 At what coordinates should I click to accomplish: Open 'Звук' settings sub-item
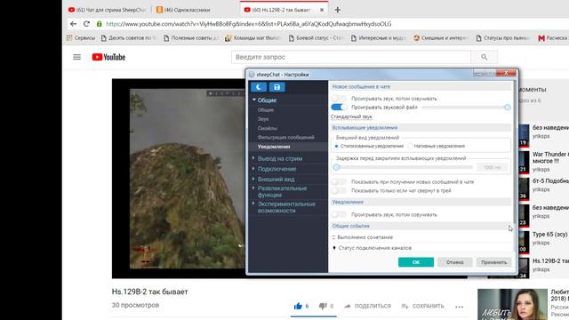pos(263,119)
